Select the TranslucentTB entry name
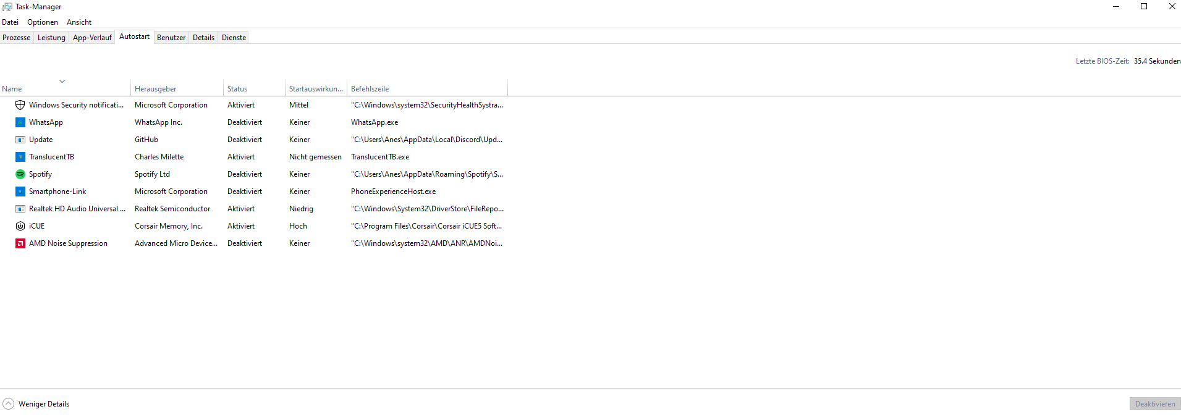This screenshot has width=1181, height=417. click(x=51, y=157)
